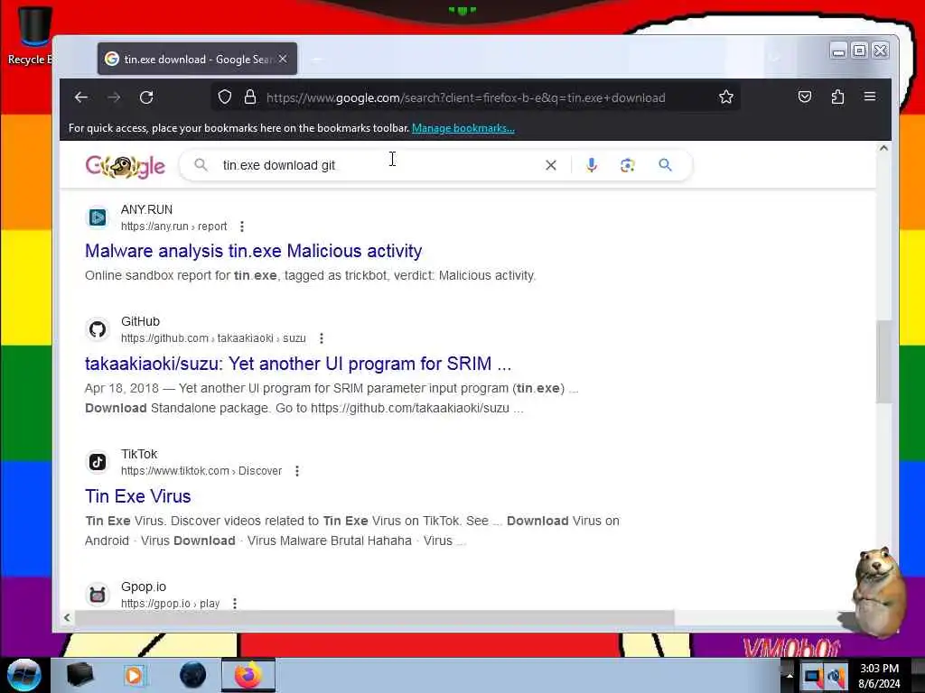Click the Manage bookmarks link

click(x=463, y=128)
